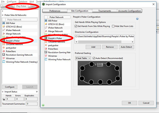Click right scroll arrow in directories list
The image size is (159, 113).
[132, 42]
